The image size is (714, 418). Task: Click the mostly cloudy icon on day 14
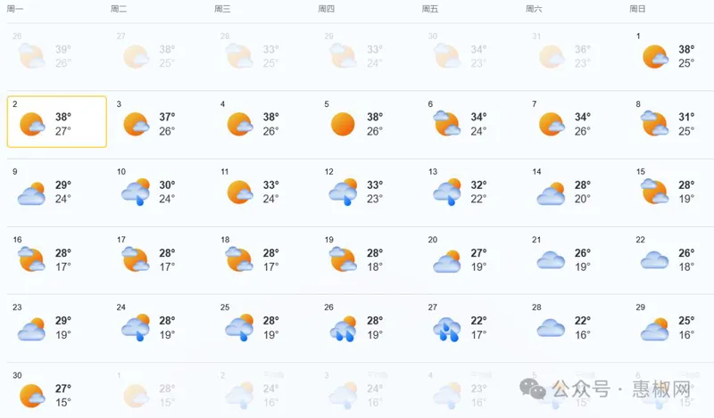pos(551,193)
